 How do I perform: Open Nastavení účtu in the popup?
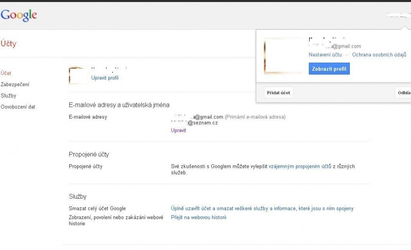click(x=325, y=54)
